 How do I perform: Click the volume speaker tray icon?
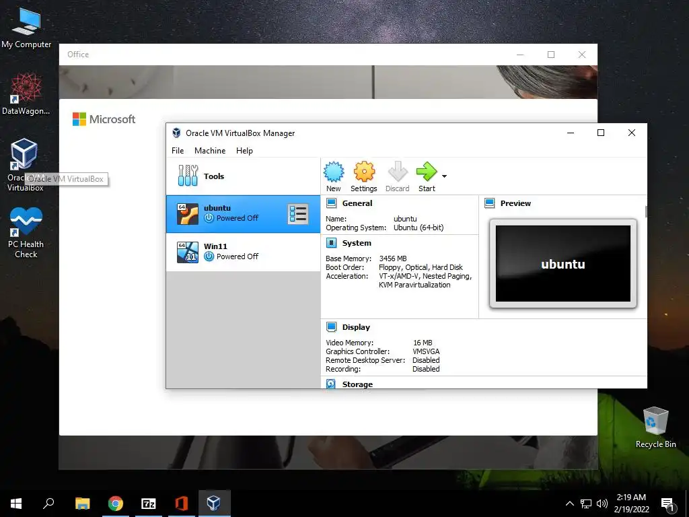(x=602, y=504)
